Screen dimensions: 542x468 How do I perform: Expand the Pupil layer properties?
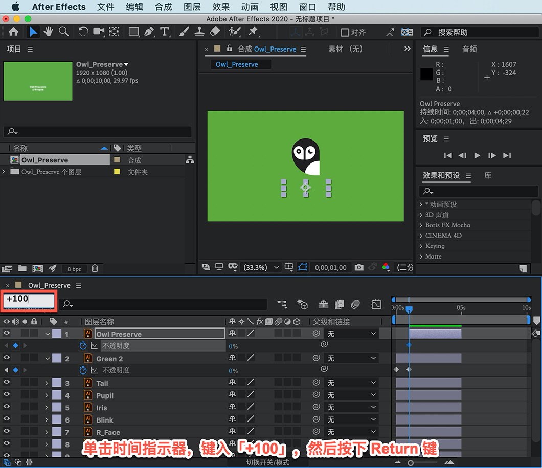(x=47, y=395)
